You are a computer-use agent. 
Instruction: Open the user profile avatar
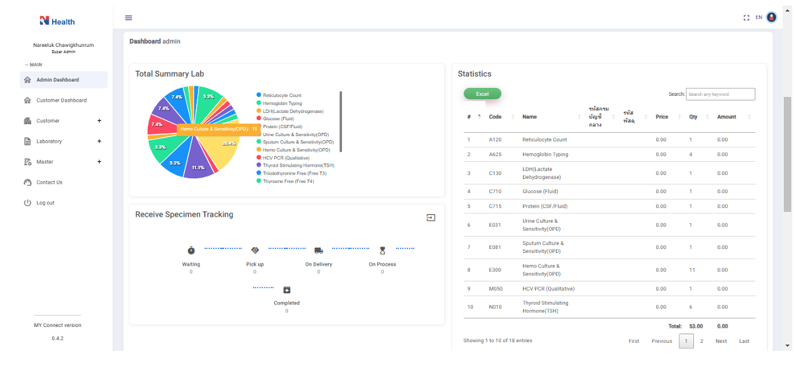click(771, 17)
